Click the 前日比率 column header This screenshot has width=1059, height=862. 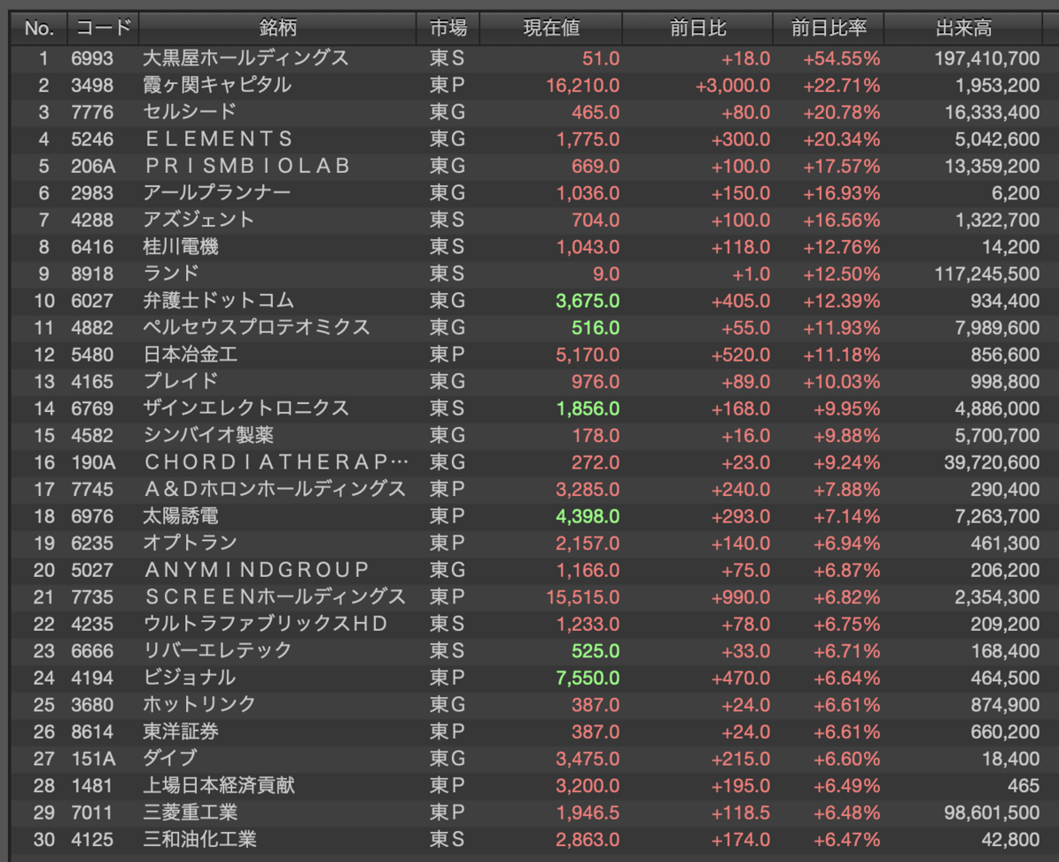pyautogui.click(x=828, y=28)
